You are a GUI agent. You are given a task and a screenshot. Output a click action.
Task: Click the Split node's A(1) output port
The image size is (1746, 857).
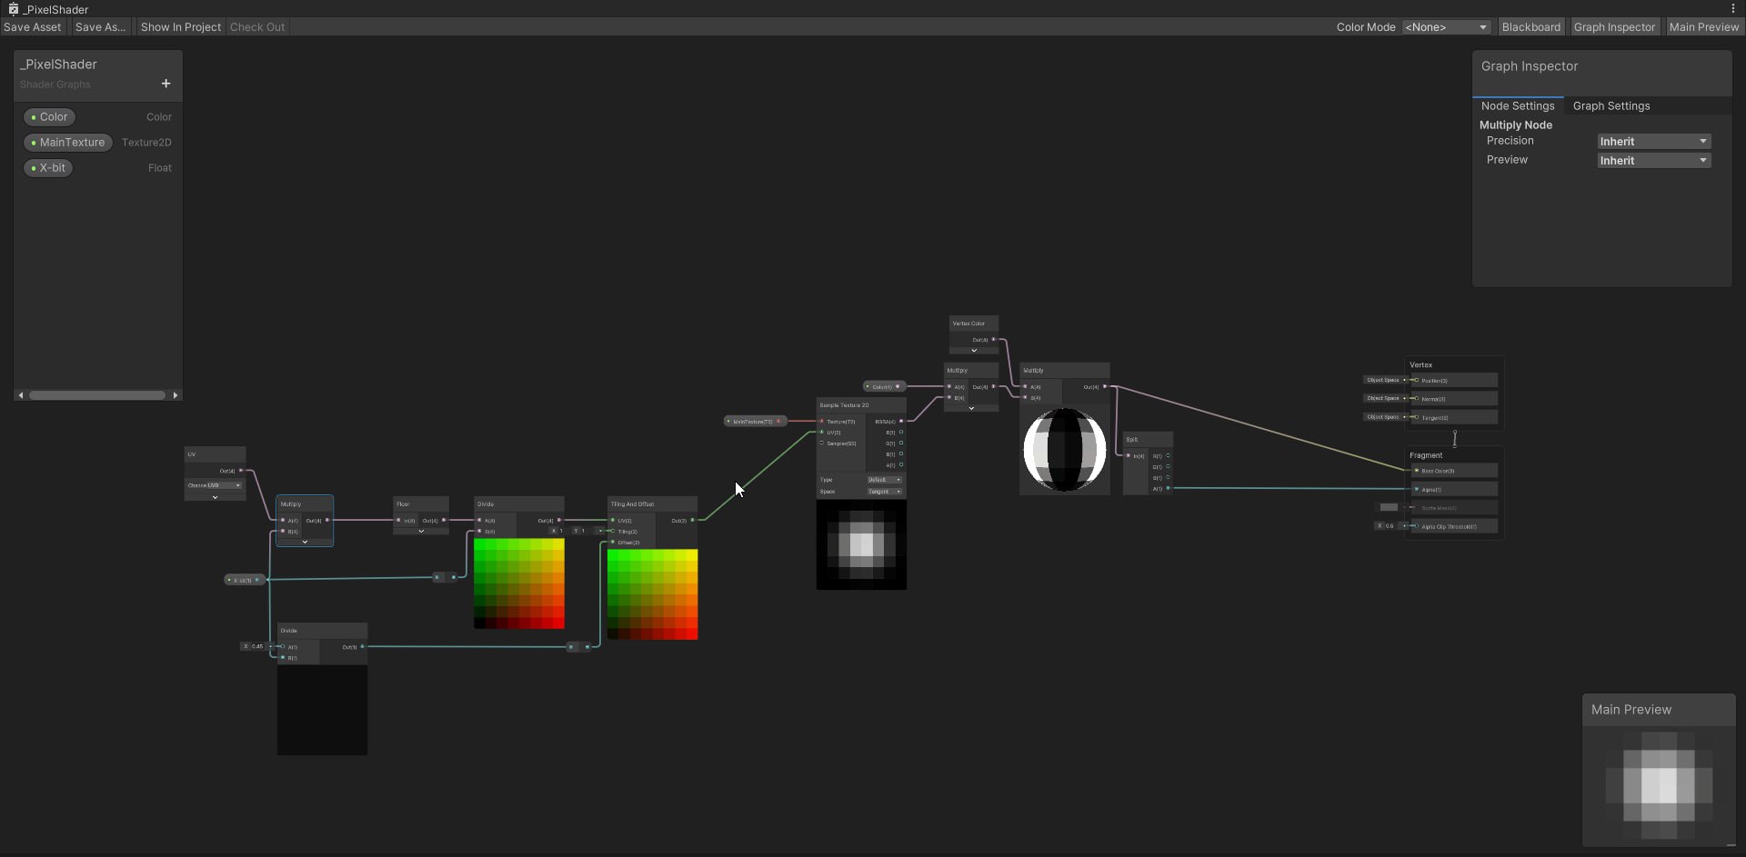pyautogui.click(x=1169, y=489)
